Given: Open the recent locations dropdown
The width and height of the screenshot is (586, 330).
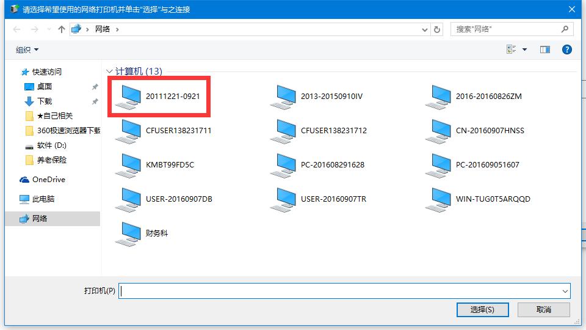Looking at the screenshot, I should click(49, 29).
